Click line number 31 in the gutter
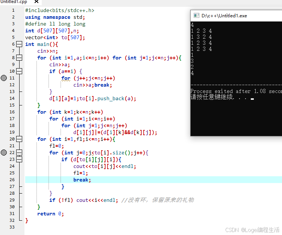This screenshot has width=282, height=235. coord(12,214)
